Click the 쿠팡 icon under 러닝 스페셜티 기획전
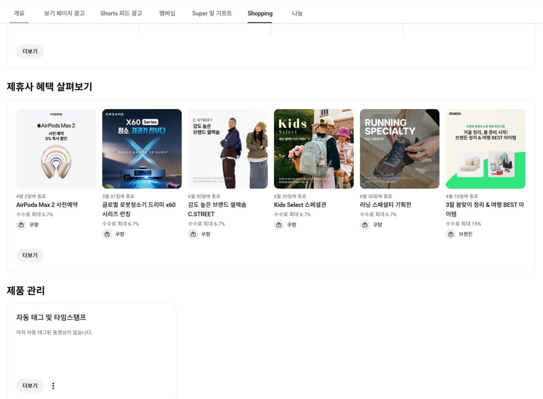Image resolution: width=543 pixels, height=399 pixels. [364, 225]
